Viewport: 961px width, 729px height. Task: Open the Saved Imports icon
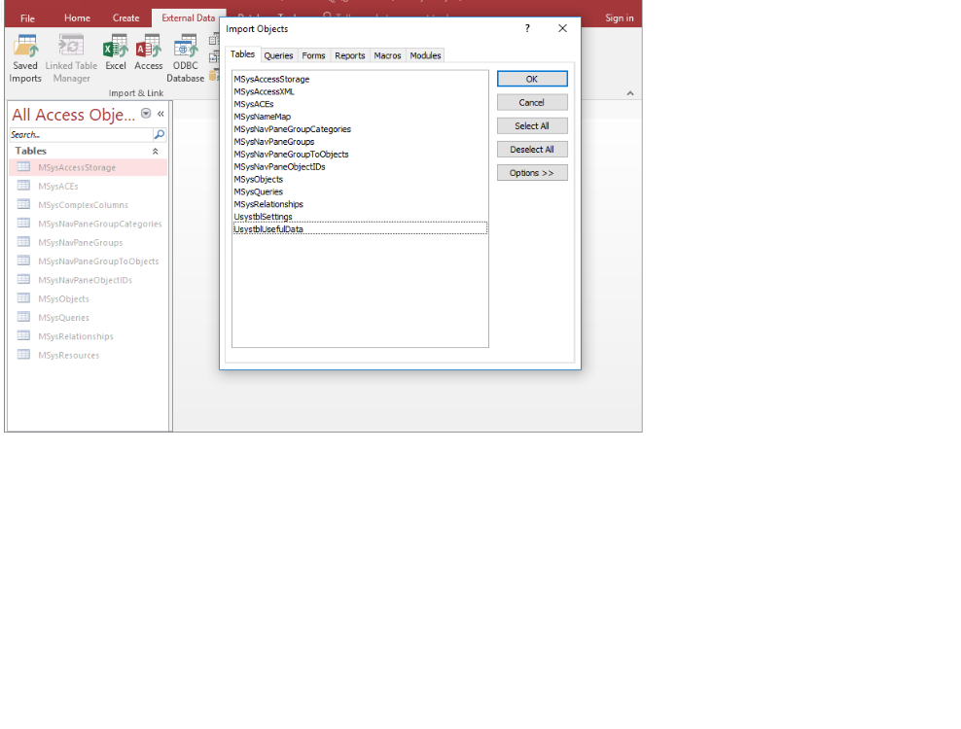(25, 59)
